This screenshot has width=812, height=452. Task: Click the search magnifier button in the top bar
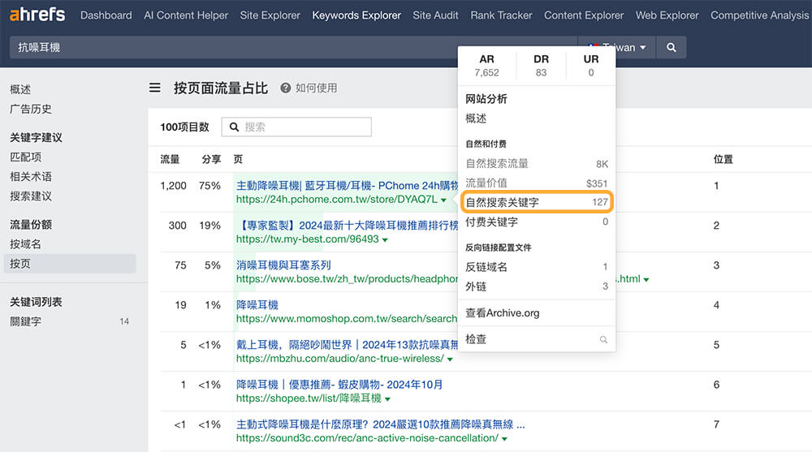point(672,47)
